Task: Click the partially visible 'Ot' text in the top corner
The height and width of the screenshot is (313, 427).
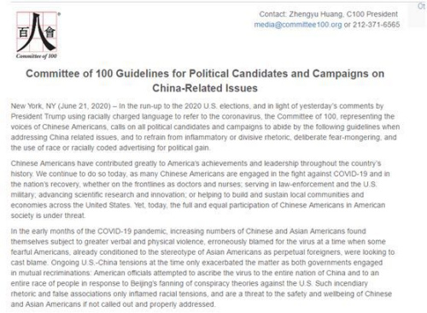Action: [421, 6]
